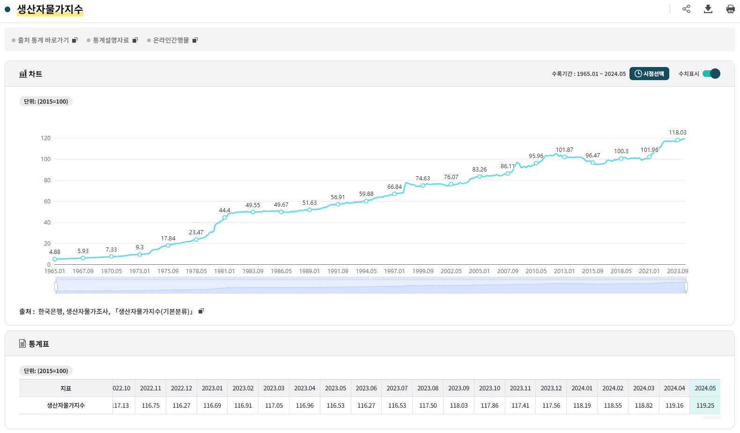
Task: Click the 수록기간 date range text
Action: 589,74
